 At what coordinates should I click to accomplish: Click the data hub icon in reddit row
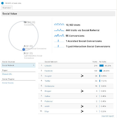82,106
